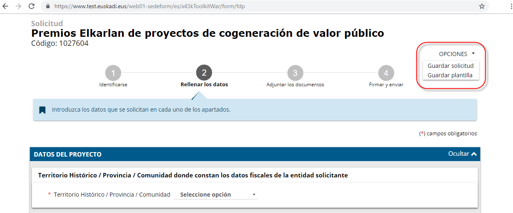Click the 'DATOS DEL PROYECTO' header title

coord(68,155)
